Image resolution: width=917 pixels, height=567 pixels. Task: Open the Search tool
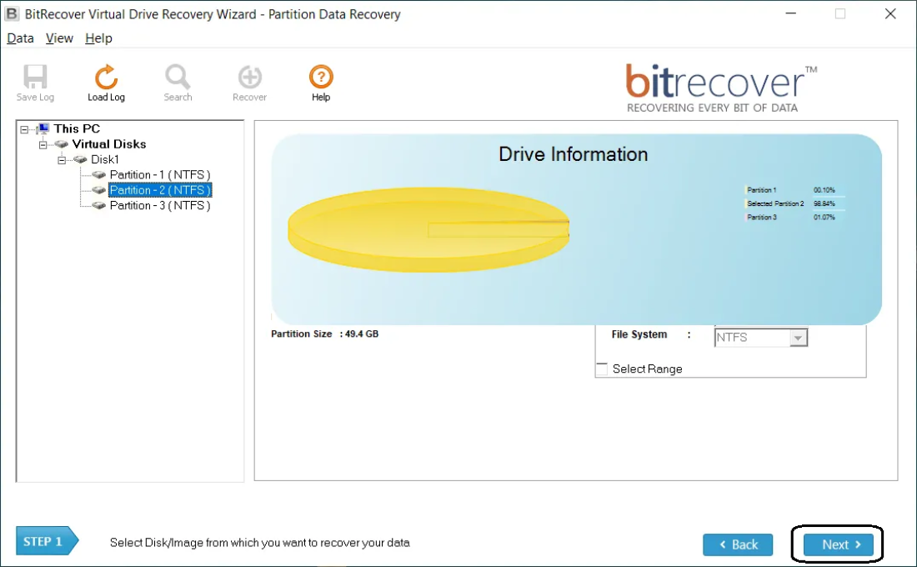(178, 81)
